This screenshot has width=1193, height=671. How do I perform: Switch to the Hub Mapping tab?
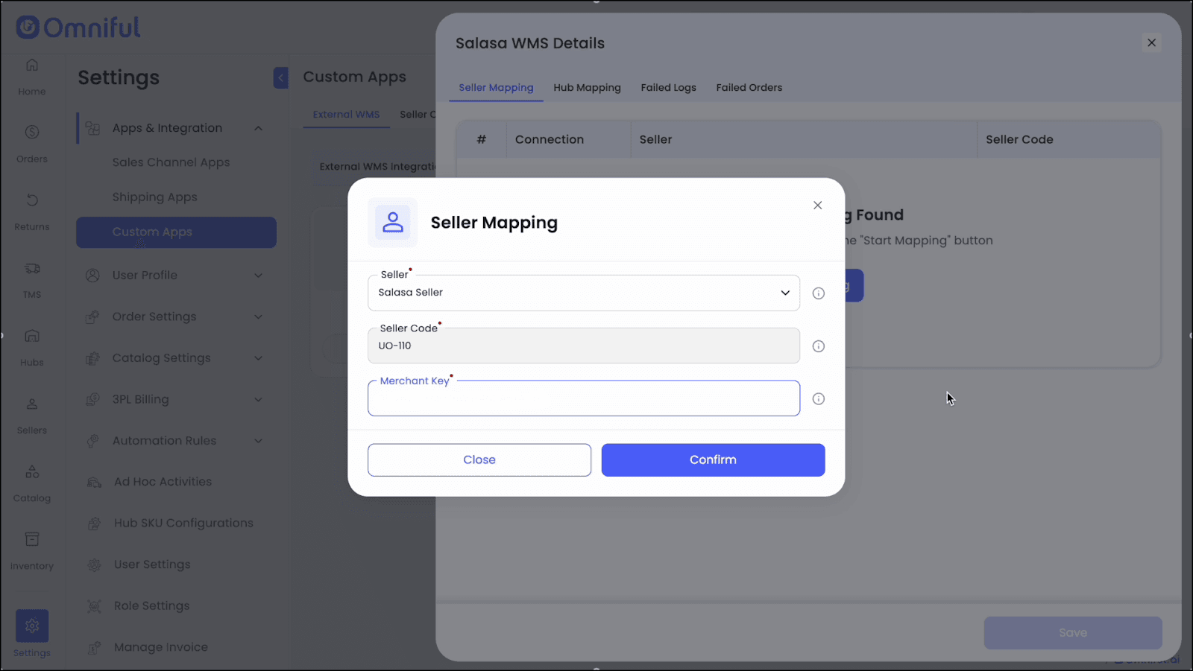(587, 88)
